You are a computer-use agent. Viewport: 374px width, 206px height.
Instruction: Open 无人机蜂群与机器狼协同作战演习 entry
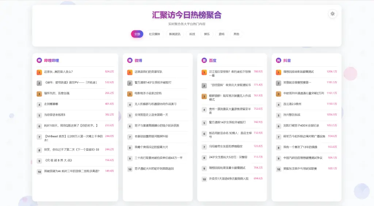156,104
